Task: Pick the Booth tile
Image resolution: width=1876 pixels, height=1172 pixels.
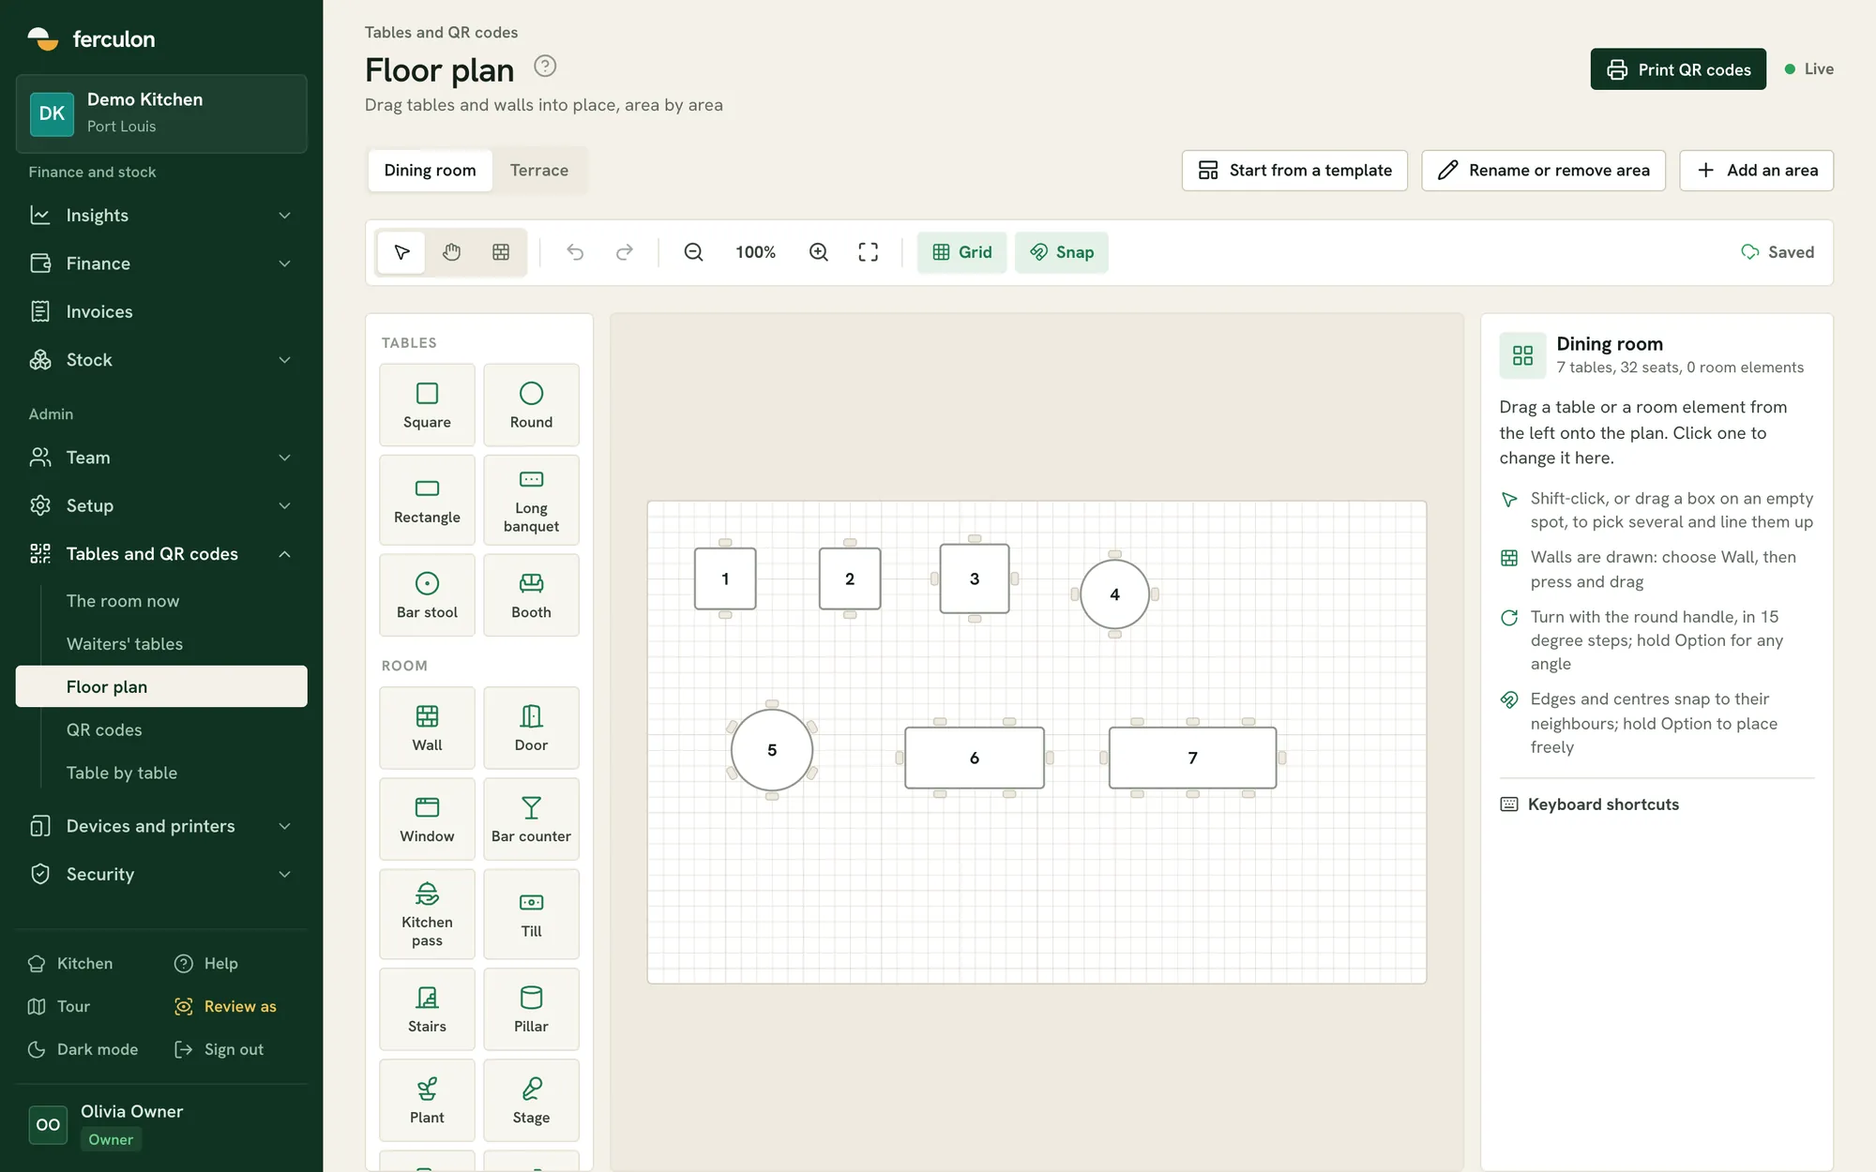Action: click(531, 595)
